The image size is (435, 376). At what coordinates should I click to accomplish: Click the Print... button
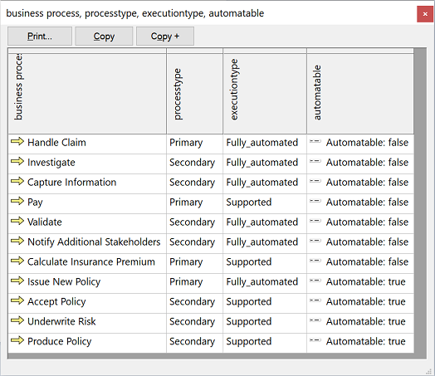[x=40, y=36]
